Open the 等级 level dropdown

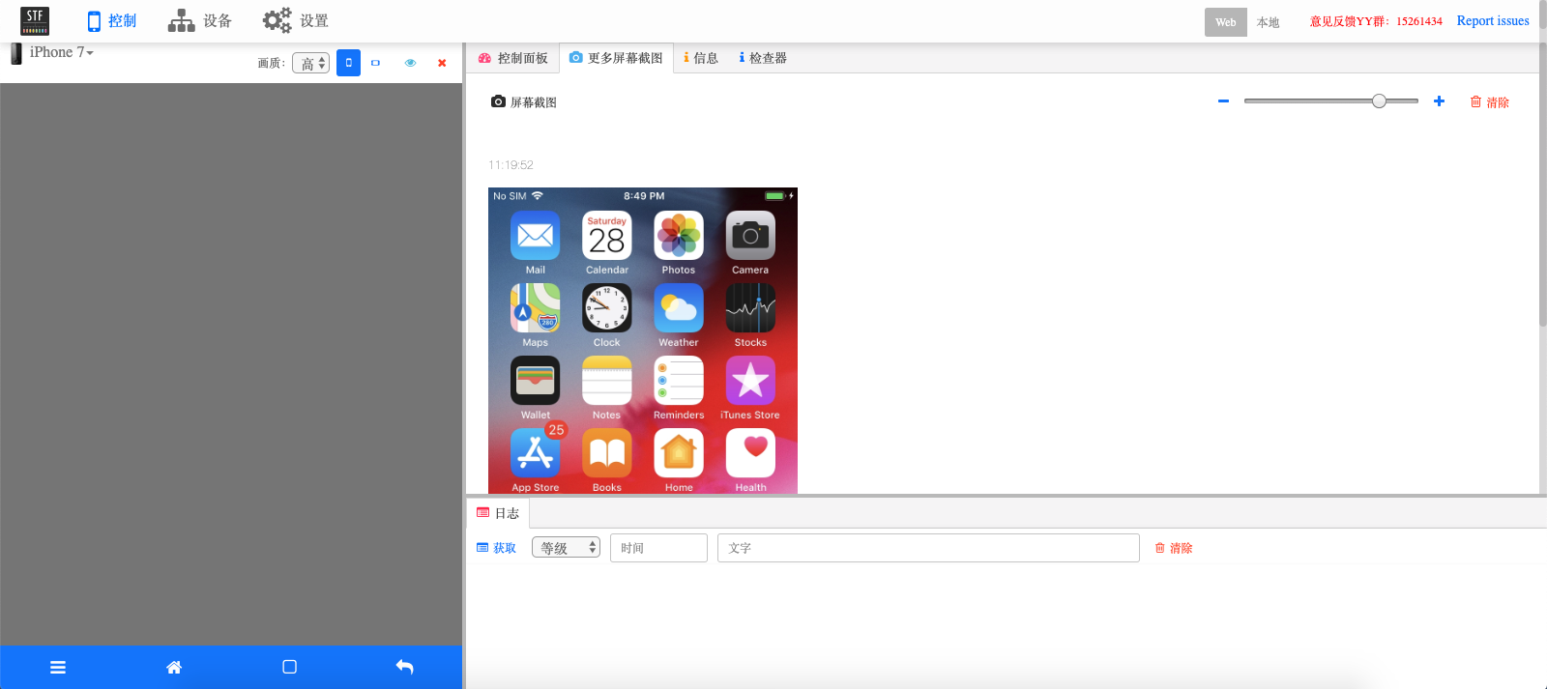click(566, 548)
